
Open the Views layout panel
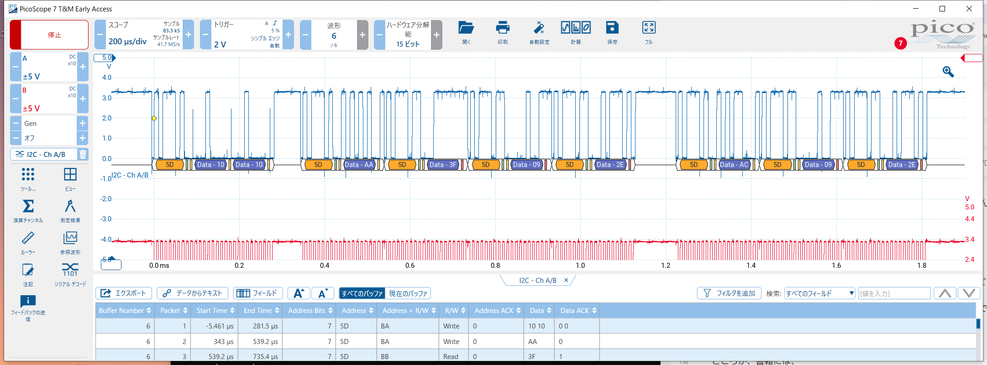tap(70, 175)
